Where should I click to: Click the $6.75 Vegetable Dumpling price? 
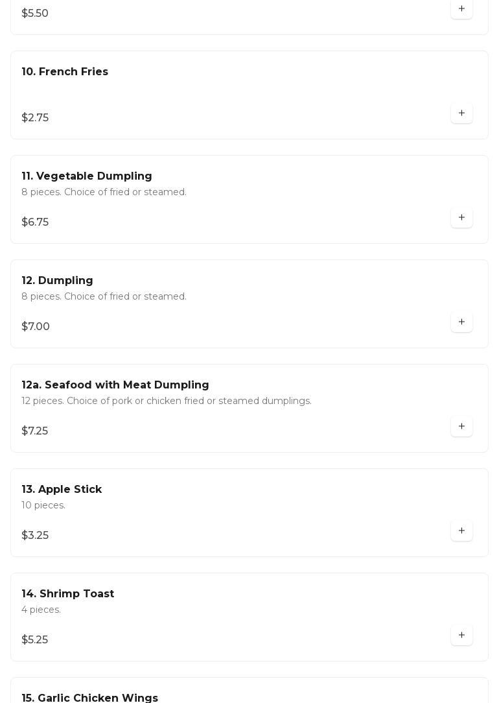(35, 222)
